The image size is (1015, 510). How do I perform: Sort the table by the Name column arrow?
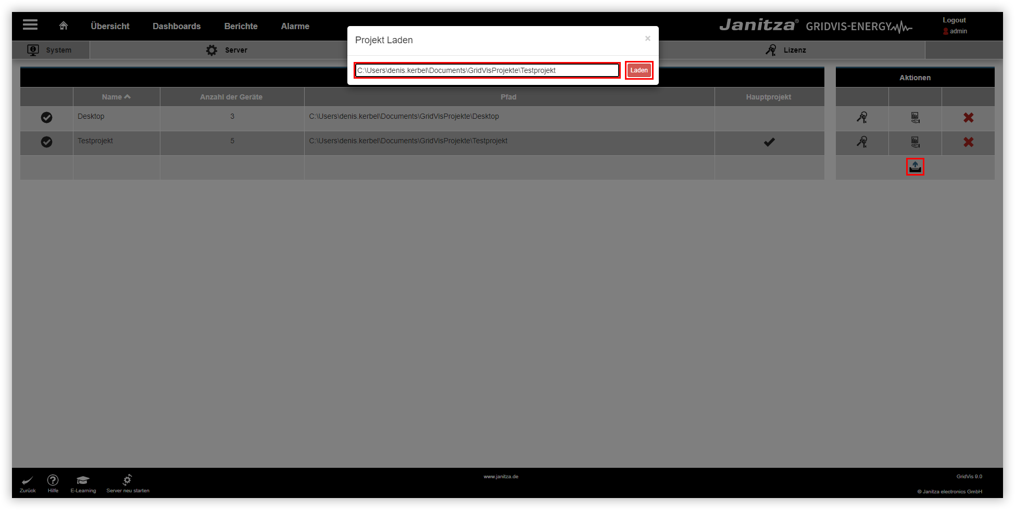(x=127, y=96)
